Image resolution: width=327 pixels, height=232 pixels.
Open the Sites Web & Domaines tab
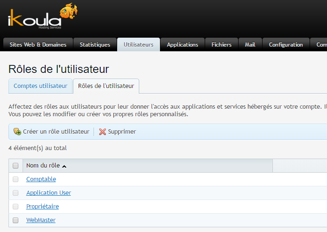click(x=38, y=45)
